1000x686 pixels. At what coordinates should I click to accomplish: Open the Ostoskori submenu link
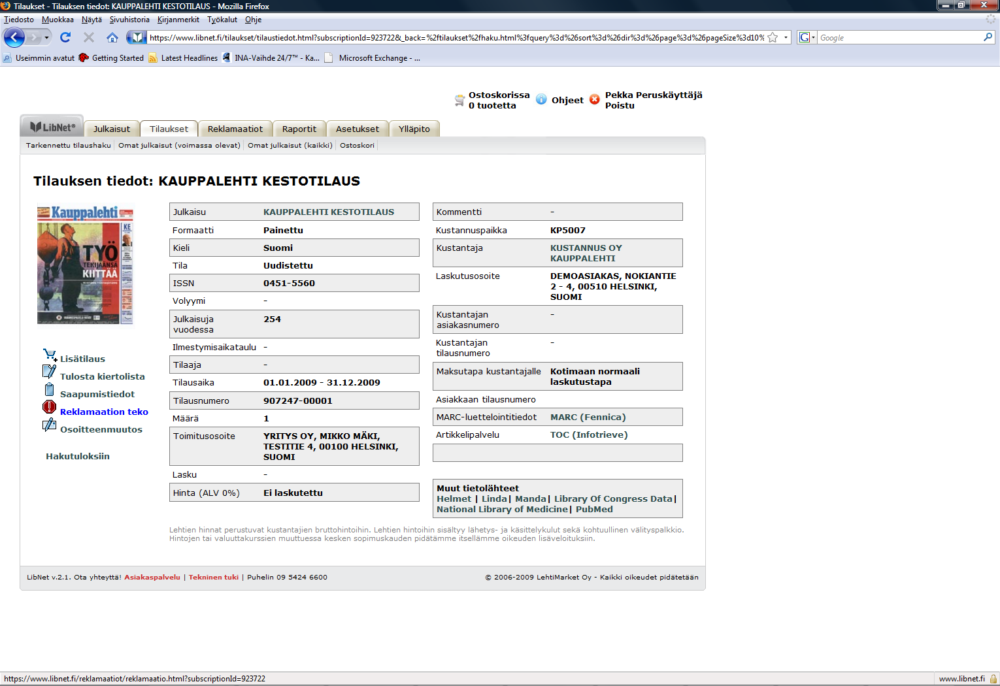click(357, 145)
